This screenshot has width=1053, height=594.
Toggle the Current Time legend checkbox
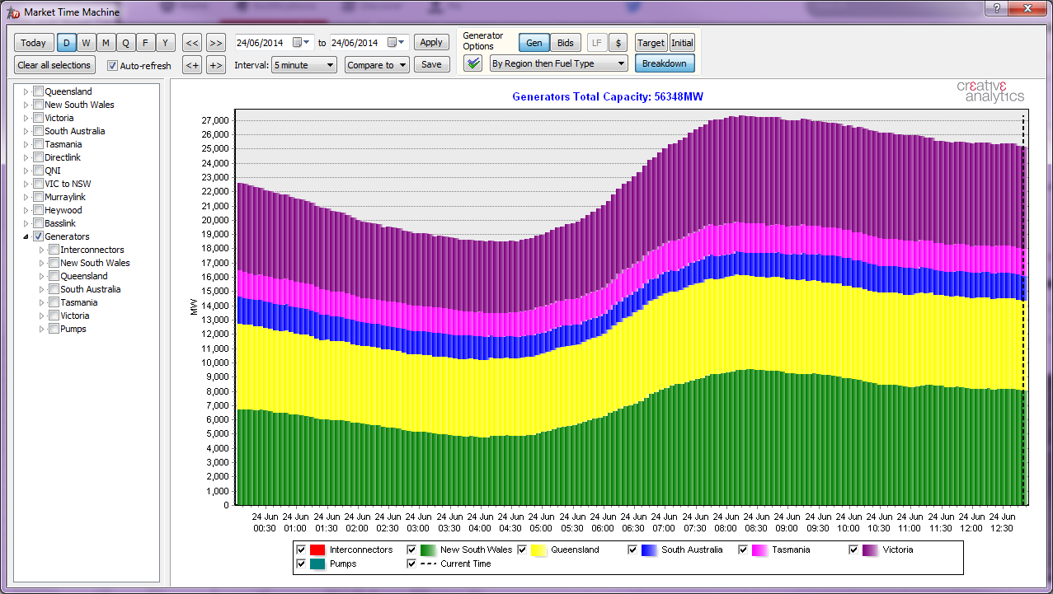tap(411, 564)
